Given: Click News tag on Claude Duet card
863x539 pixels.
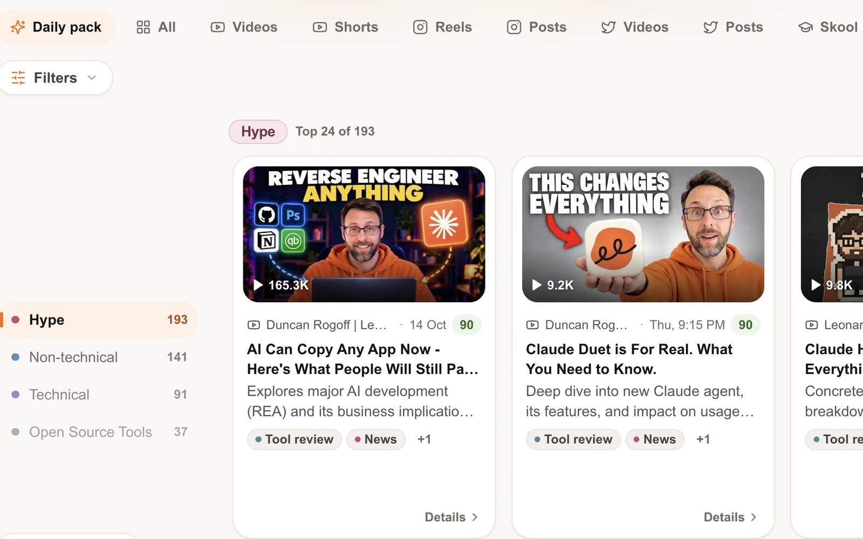Looking at the screenshot, I should point(655,439).
